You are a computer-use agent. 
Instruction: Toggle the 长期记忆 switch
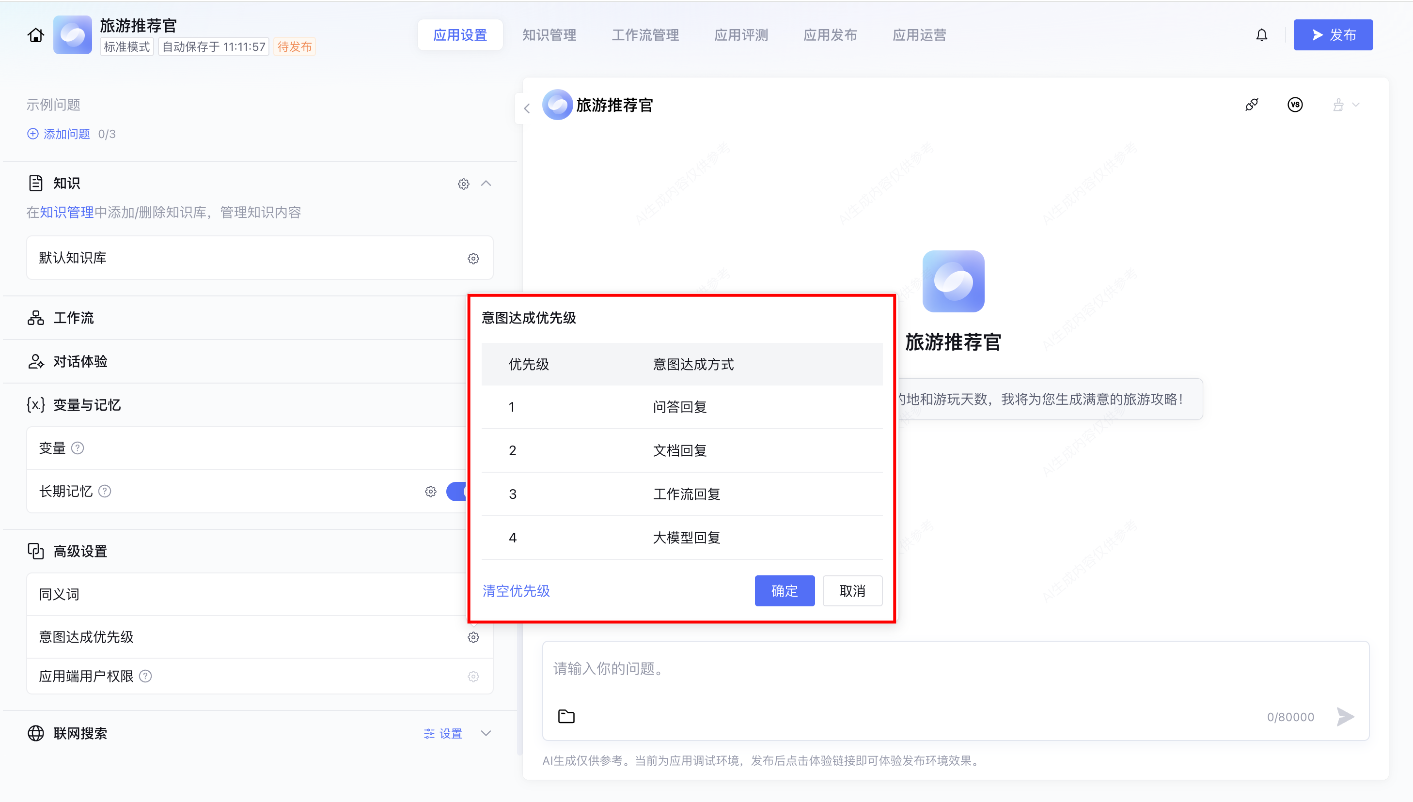456,492
